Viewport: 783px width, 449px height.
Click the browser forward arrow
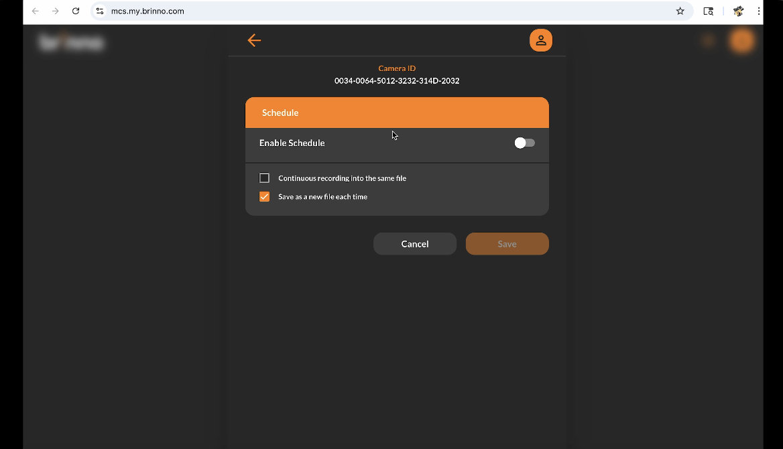(56, 11)
